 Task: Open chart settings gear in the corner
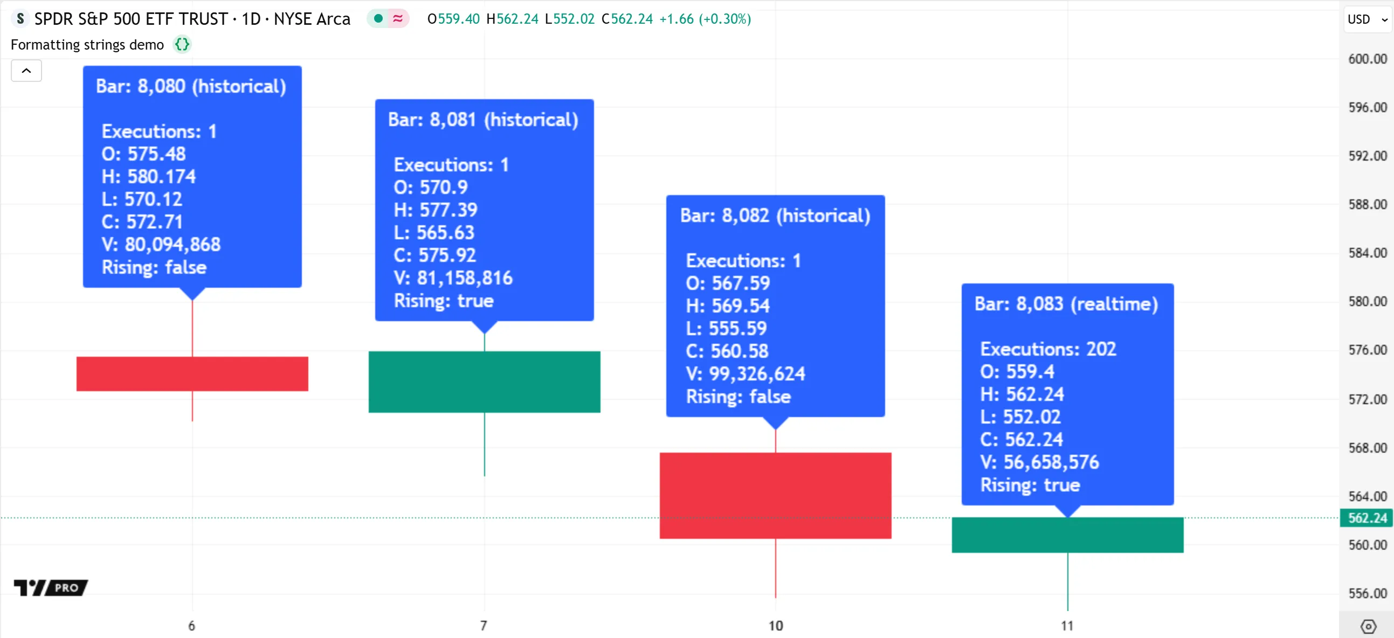point(1368,626)
